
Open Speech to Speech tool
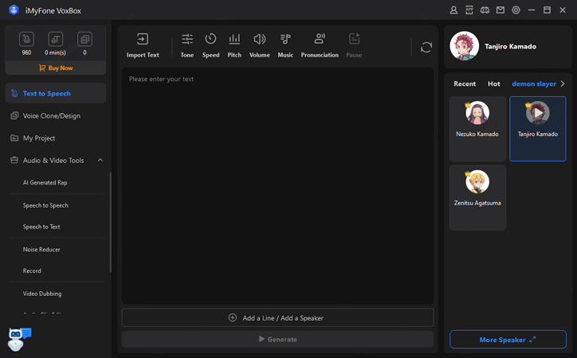point(45,205)
